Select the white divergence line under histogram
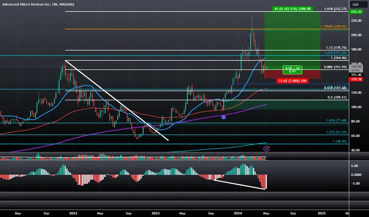 coord(240,184)
